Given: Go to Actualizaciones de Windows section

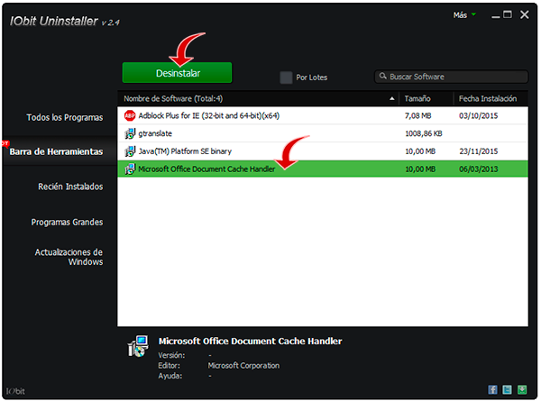Looking at the screenshot, I should tap(69, 257).
